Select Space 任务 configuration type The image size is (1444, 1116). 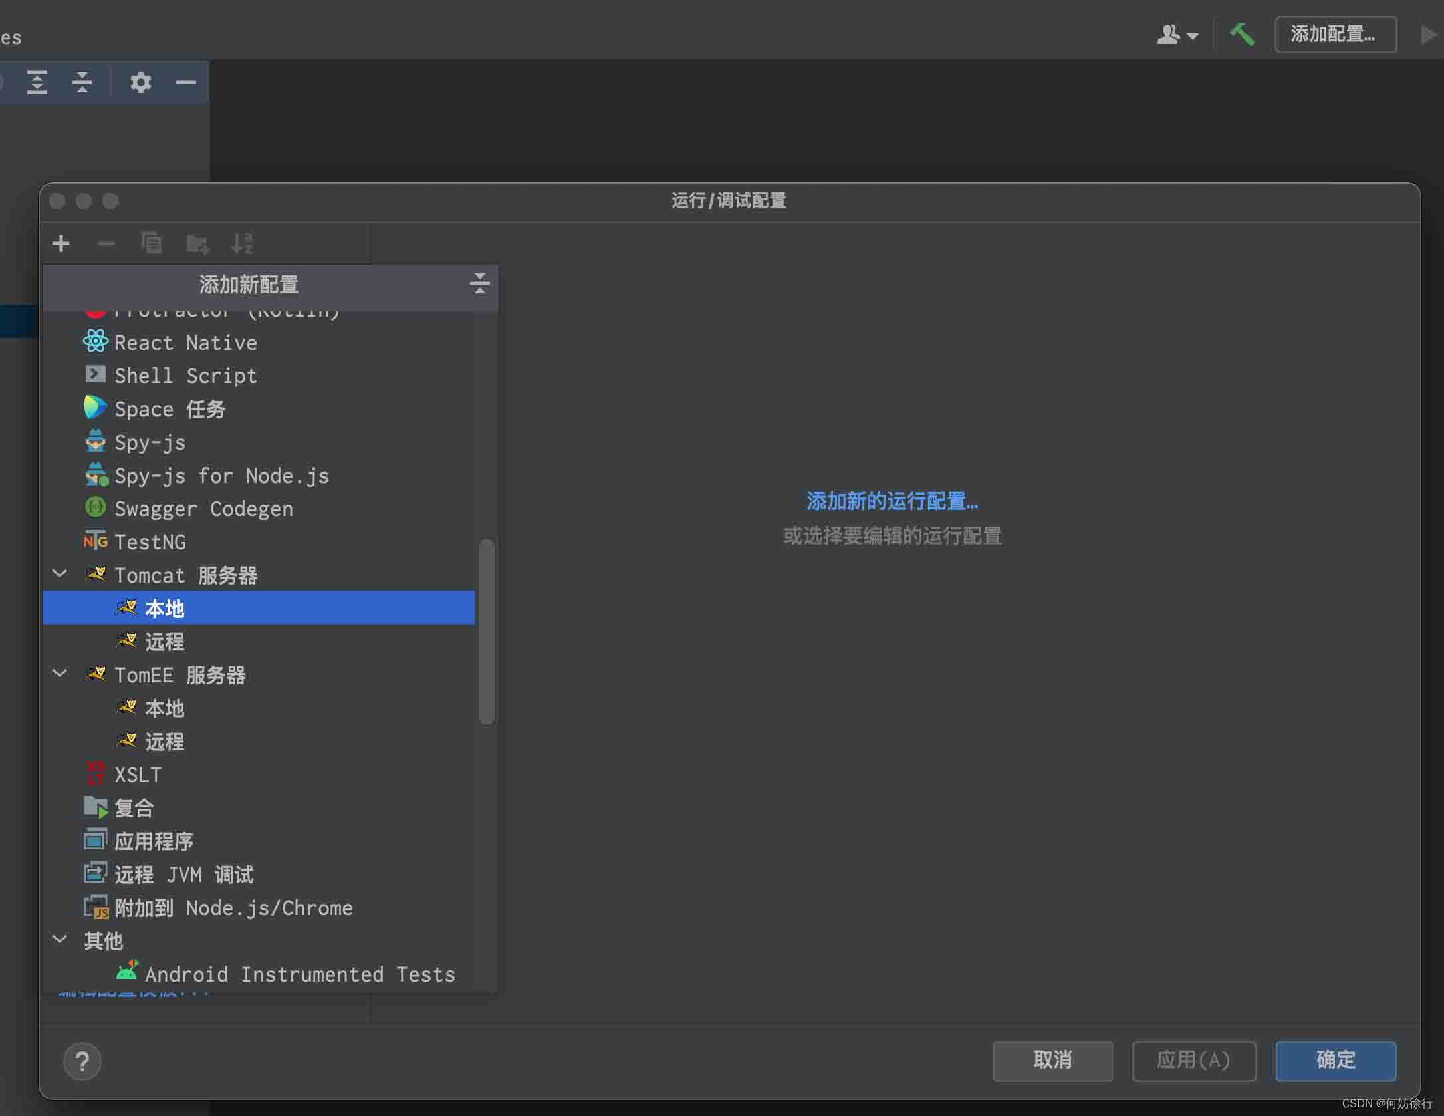pos(259,408)
